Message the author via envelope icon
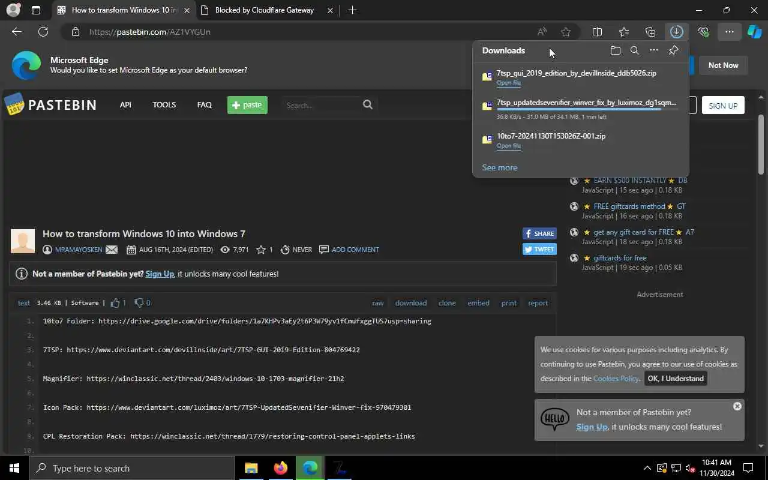 pos(112,250)
